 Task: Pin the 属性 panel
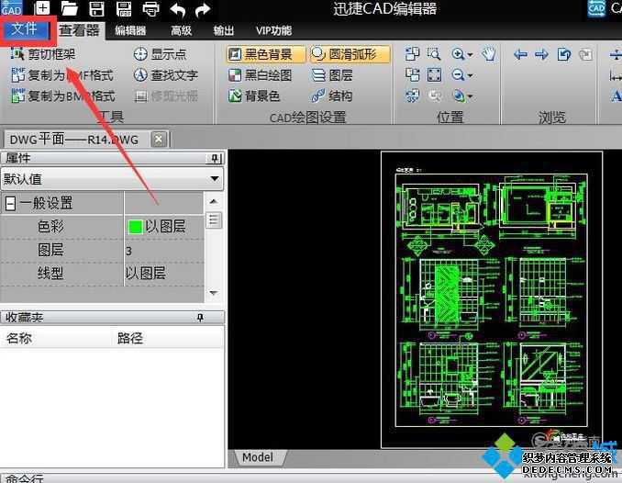[x=214, y=159]
